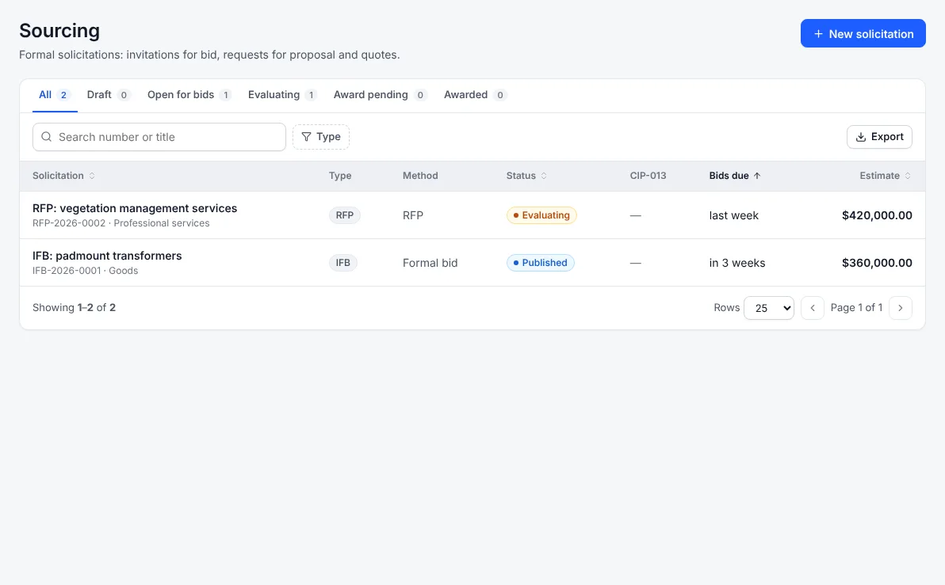Click RFP-2026-0002 Professional services subtitle
Viewport: 945px width, 585px height.
(121, 223)
